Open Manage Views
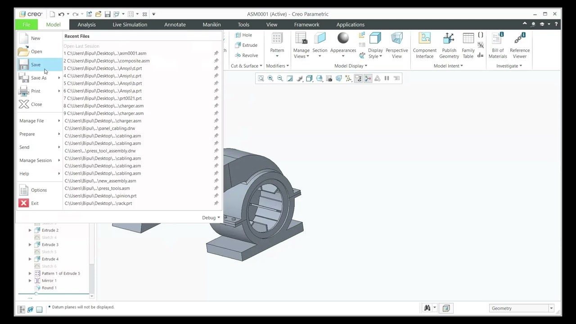This screenshot has width=576, height=324. 301,45
